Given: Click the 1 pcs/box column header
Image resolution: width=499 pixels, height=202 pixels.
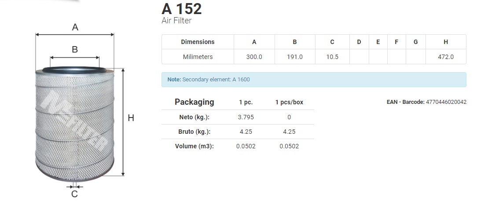Looking at the screenshot, I should (x=289, y=103).
